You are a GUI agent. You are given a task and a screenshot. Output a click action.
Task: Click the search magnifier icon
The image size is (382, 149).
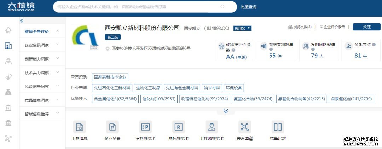coord(222,7)
